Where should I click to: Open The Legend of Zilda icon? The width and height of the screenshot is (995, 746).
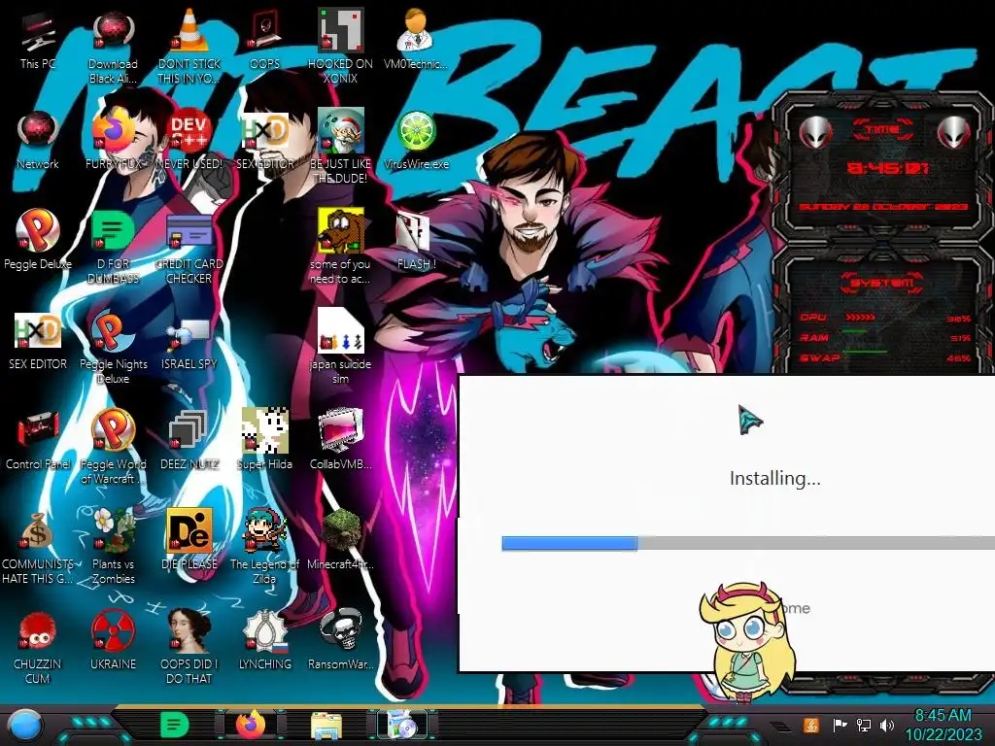tap(264, 531)
